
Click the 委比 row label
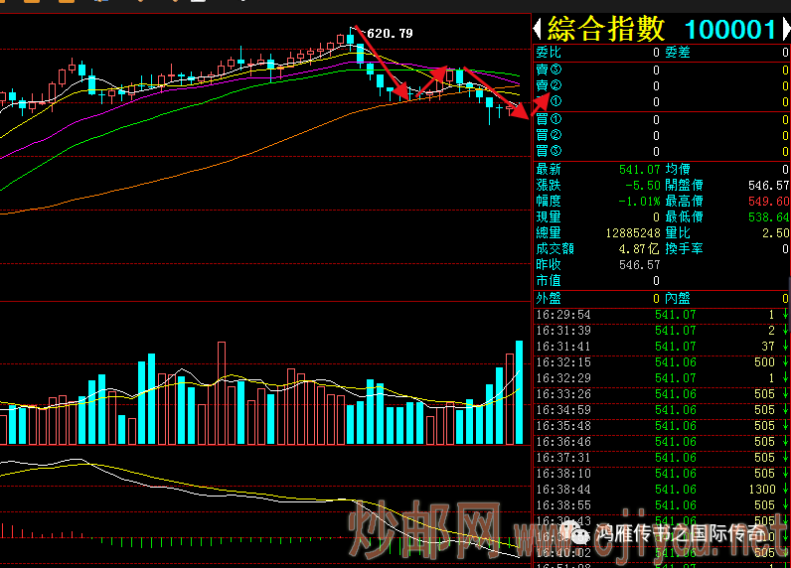pyautogui.click(x=548, y=53)
